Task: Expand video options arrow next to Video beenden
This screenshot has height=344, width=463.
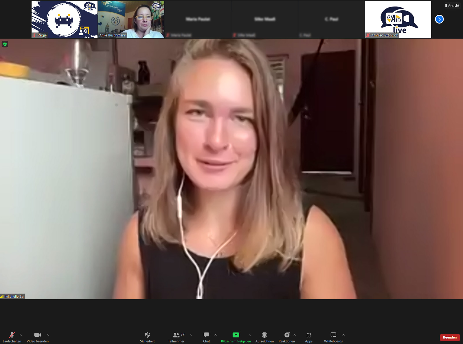Action: click(48, 335)
